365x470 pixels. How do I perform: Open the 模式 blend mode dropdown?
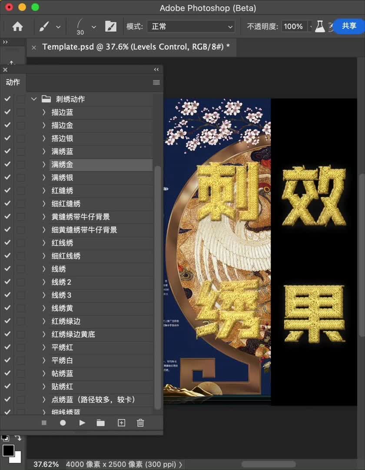click(x=191, y=26)
